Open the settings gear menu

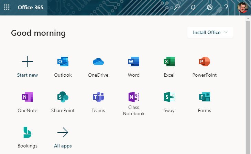pos(209,7)
